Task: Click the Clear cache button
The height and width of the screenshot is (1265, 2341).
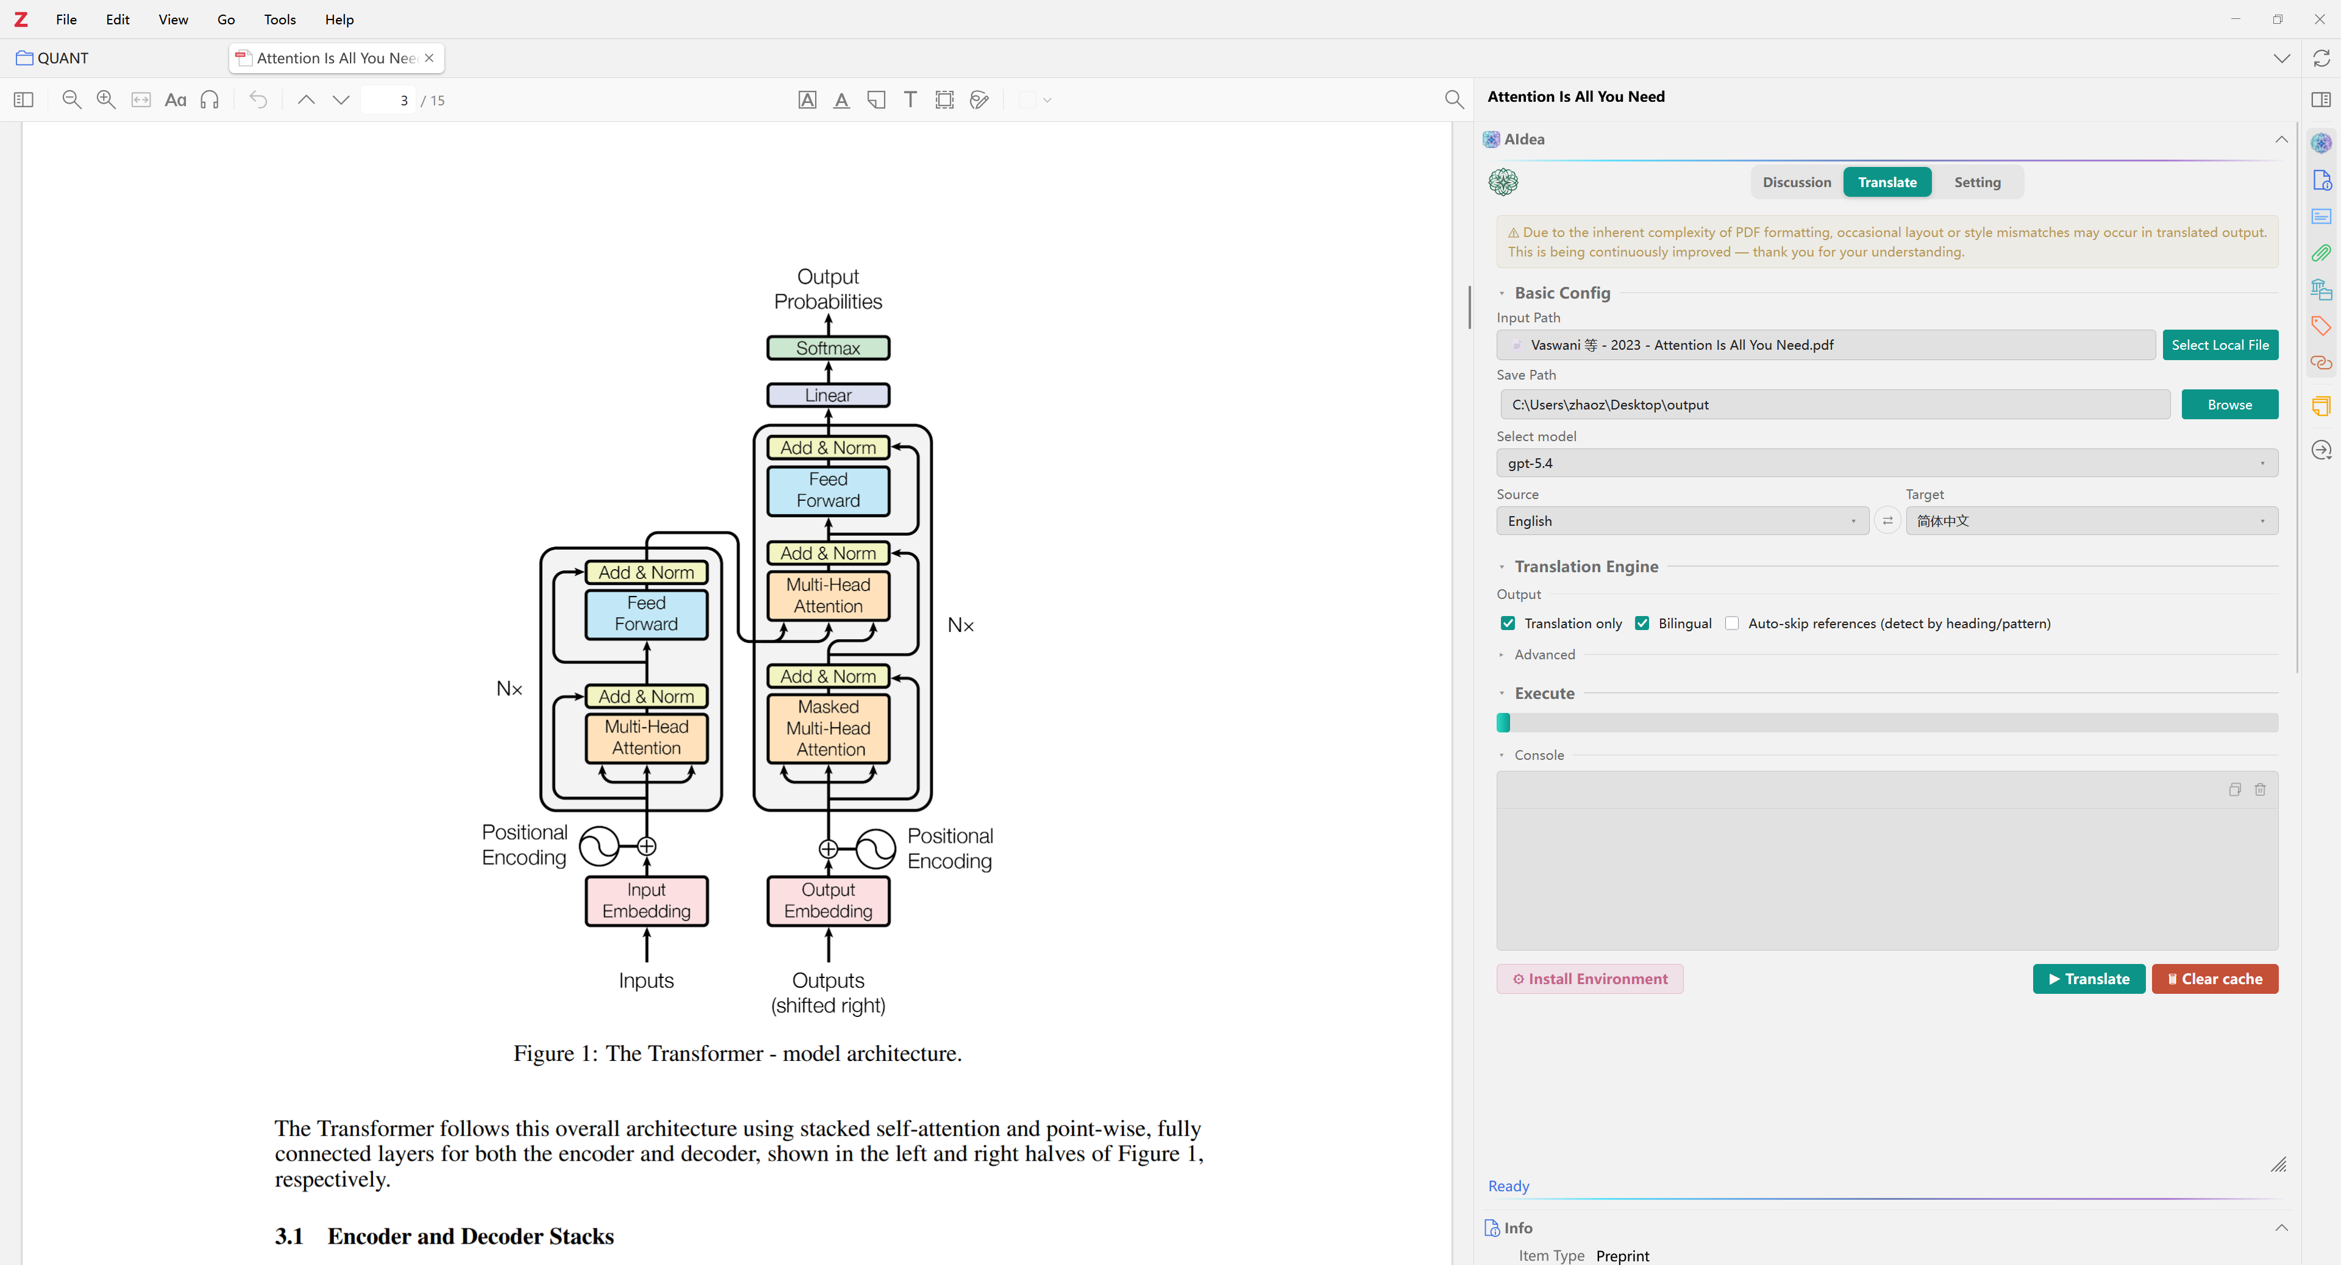Action: point(2215,979)
